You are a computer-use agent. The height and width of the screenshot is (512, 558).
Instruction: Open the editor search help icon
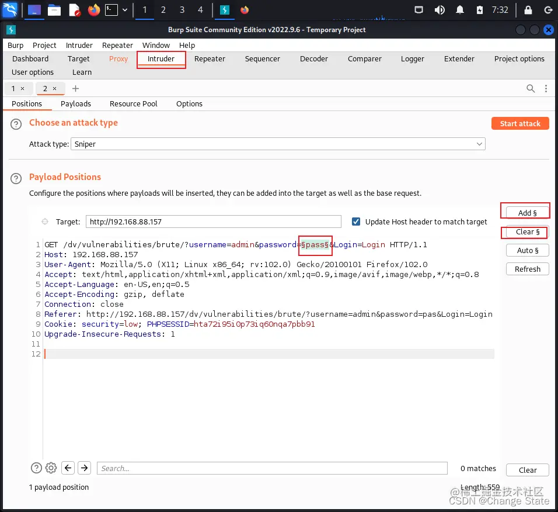36,468
